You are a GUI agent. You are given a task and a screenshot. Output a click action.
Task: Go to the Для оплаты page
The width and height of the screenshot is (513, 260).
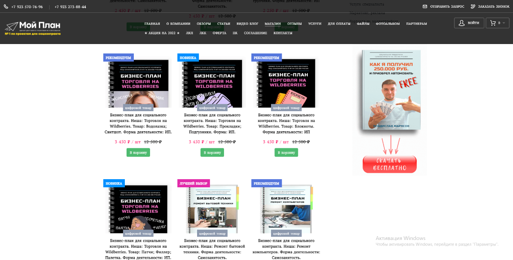(339, 24)
